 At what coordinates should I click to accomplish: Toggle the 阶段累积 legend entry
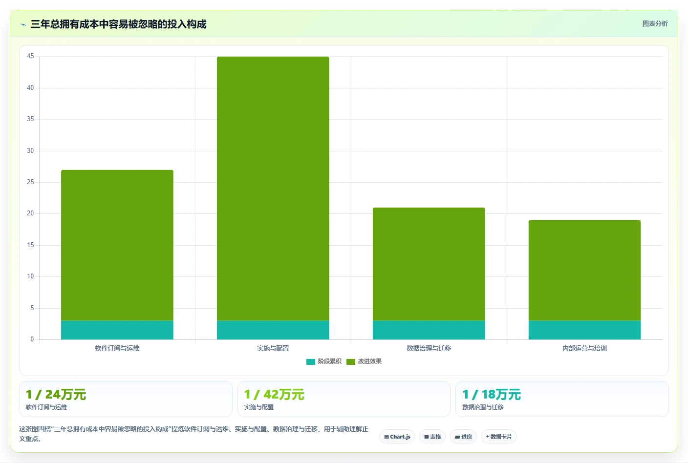point(323,361)
